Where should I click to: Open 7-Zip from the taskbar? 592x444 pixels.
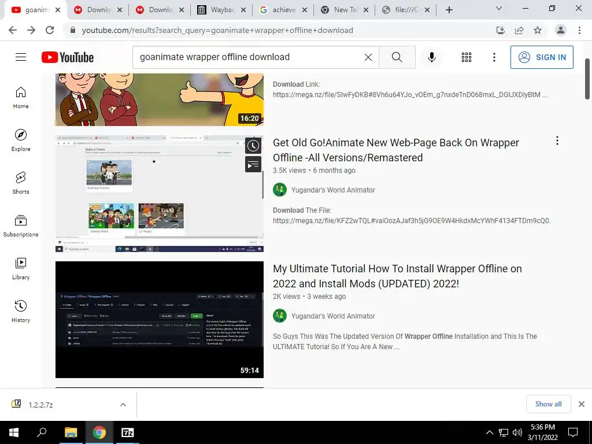pos(128,432)
